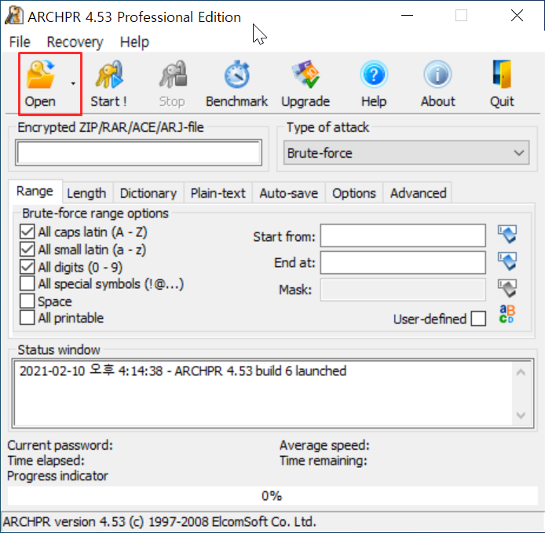Click the 0% progress indicator bar
This screenshot has height=533, width=545.
tap(272, 495)
